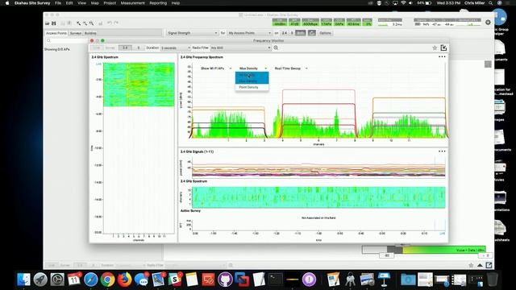Click the redo arrow in the toolbar

[116, 23]
